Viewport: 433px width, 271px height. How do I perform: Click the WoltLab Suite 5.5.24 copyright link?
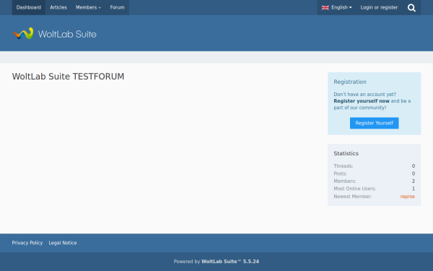coord(230,262)
